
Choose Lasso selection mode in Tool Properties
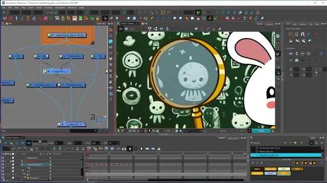pyautogui.click(x=291, y=34)
